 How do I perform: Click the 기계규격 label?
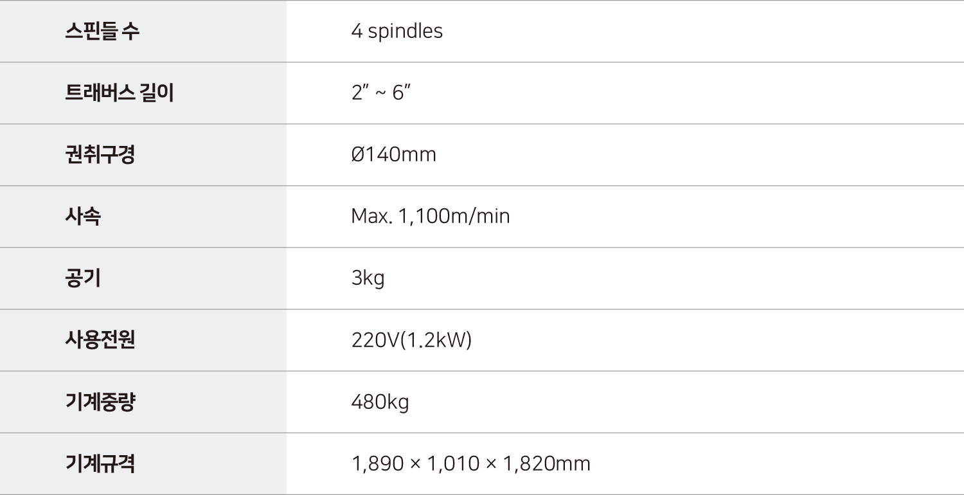pyautogui.click(x=100, y=464)
